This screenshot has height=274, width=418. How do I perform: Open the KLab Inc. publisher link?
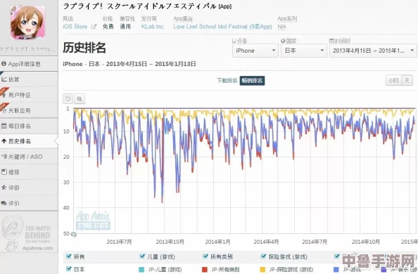[x=153, y=27]
